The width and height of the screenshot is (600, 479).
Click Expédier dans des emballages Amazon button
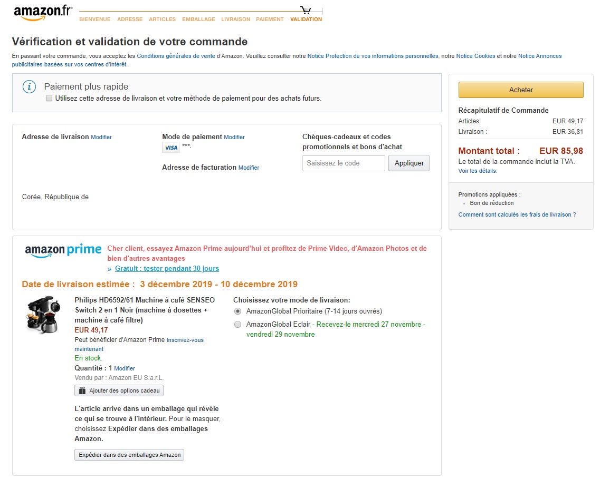(129, 455)
